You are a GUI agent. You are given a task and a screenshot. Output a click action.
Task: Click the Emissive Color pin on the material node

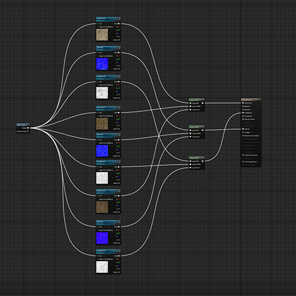click(243, 119)
